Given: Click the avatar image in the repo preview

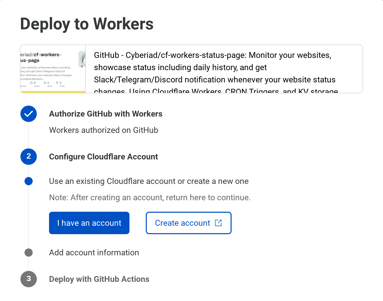Looking at the screenshot, I should point(82,59).
